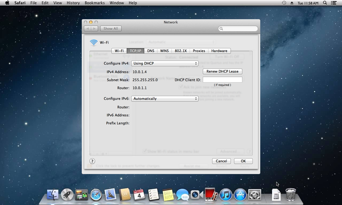Go back with the toolbar left arrow
342x205 pixels.
88,29
